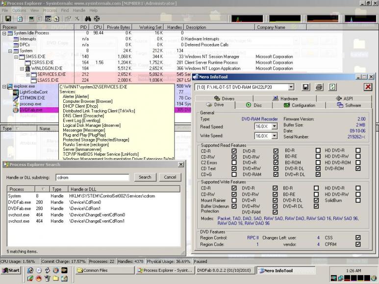Viewport: 379px width, 284px height.
Task: Open the Options menu in Process Explorer
Action: click(19, 10)
